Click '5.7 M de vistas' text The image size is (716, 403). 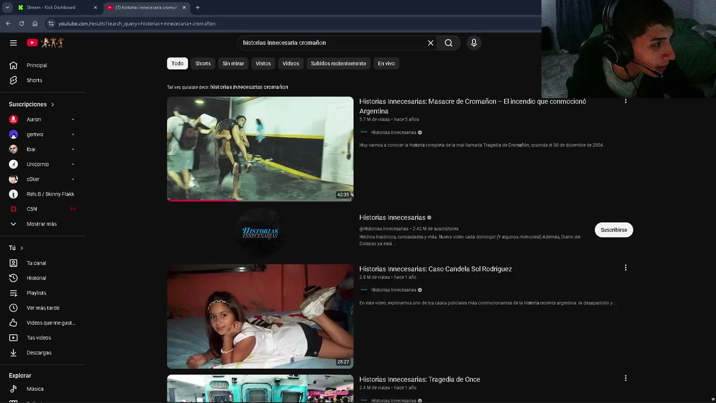(374, 119)
